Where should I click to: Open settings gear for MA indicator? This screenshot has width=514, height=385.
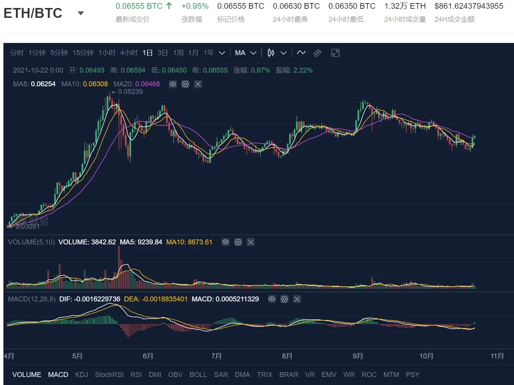[185, 84]
